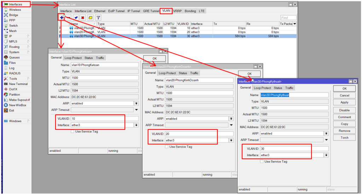Open Loop Protect tab in vlan30-PhongKythuat
The image size is (362, 194).
point(262,88)
